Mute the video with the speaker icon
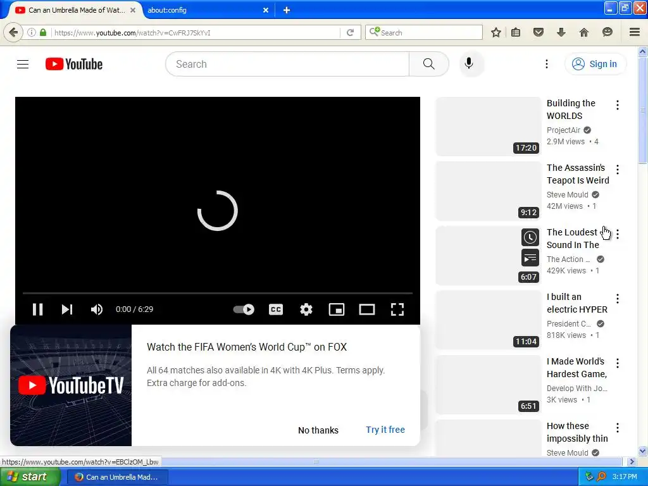The width and height of the screenshot is (648, 486). pyautogui.click(x=96, y=309)
